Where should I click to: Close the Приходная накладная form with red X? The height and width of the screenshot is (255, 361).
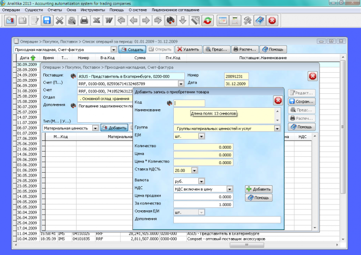coord(312,76)
